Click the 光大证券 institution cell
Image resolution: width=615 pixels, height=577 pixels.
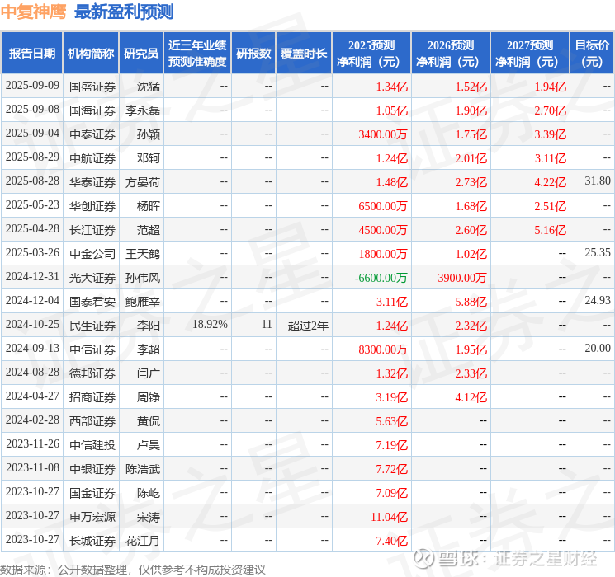pos(92,278)
